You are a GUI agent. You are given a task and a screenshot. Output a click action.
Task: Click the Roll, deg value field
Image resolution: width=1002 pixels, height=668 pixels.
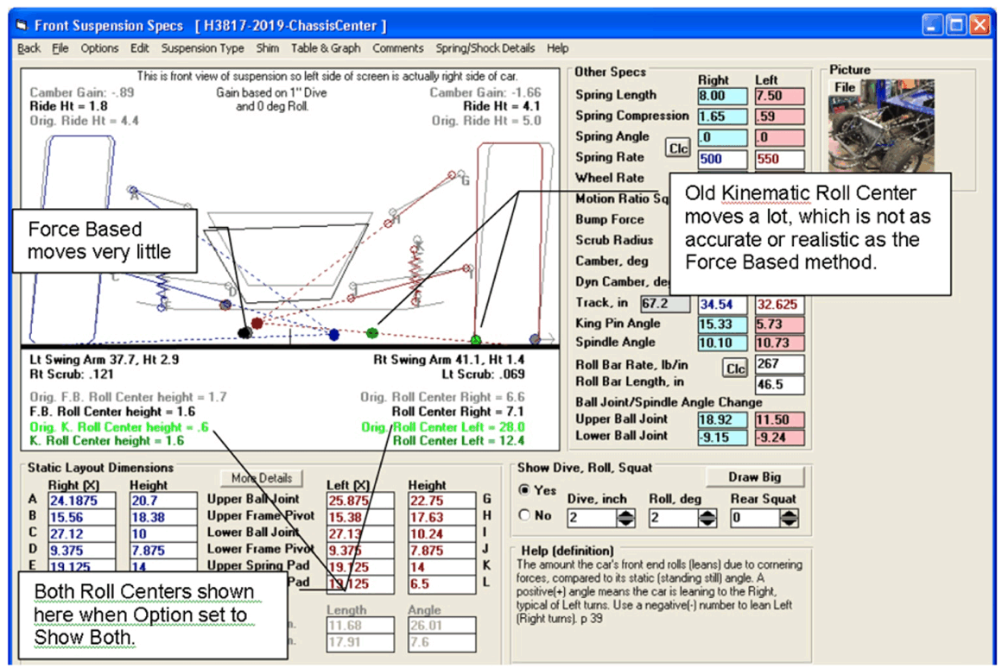(x=674, y=518)
